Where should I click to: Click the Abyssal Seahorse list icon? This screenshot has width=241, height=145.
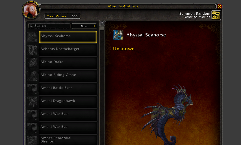[x=32, y=37]
